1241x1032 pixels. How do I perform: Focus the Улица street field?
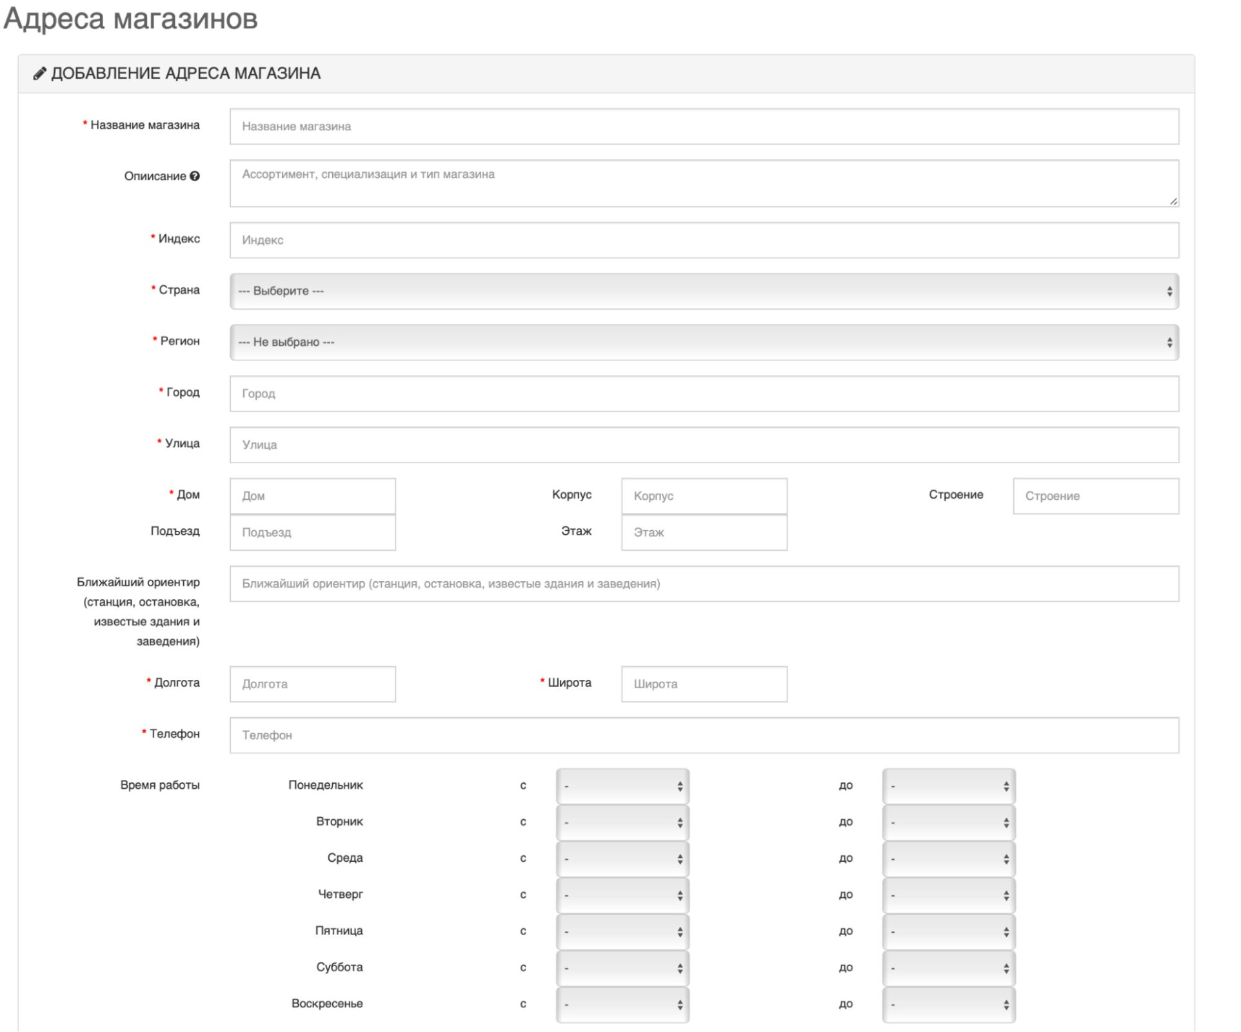(x=704, y=444)
